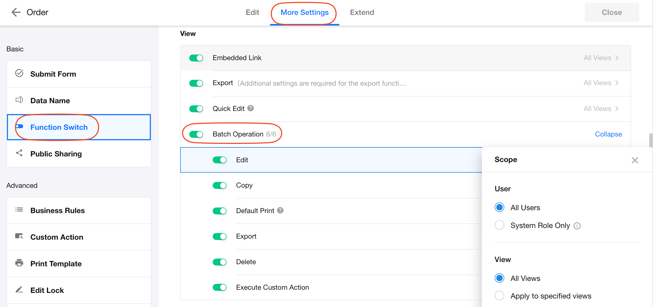
Task: Turn off the Delete batch toggle
Action: pyautogui.click(x=220, y=262)
